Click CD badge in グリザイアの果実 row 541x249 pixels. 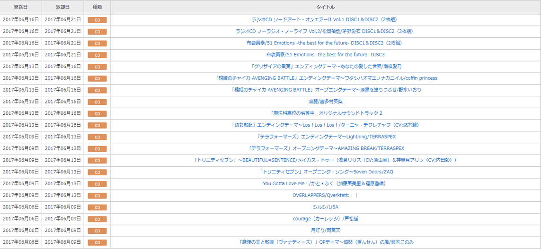click(98, 67)
